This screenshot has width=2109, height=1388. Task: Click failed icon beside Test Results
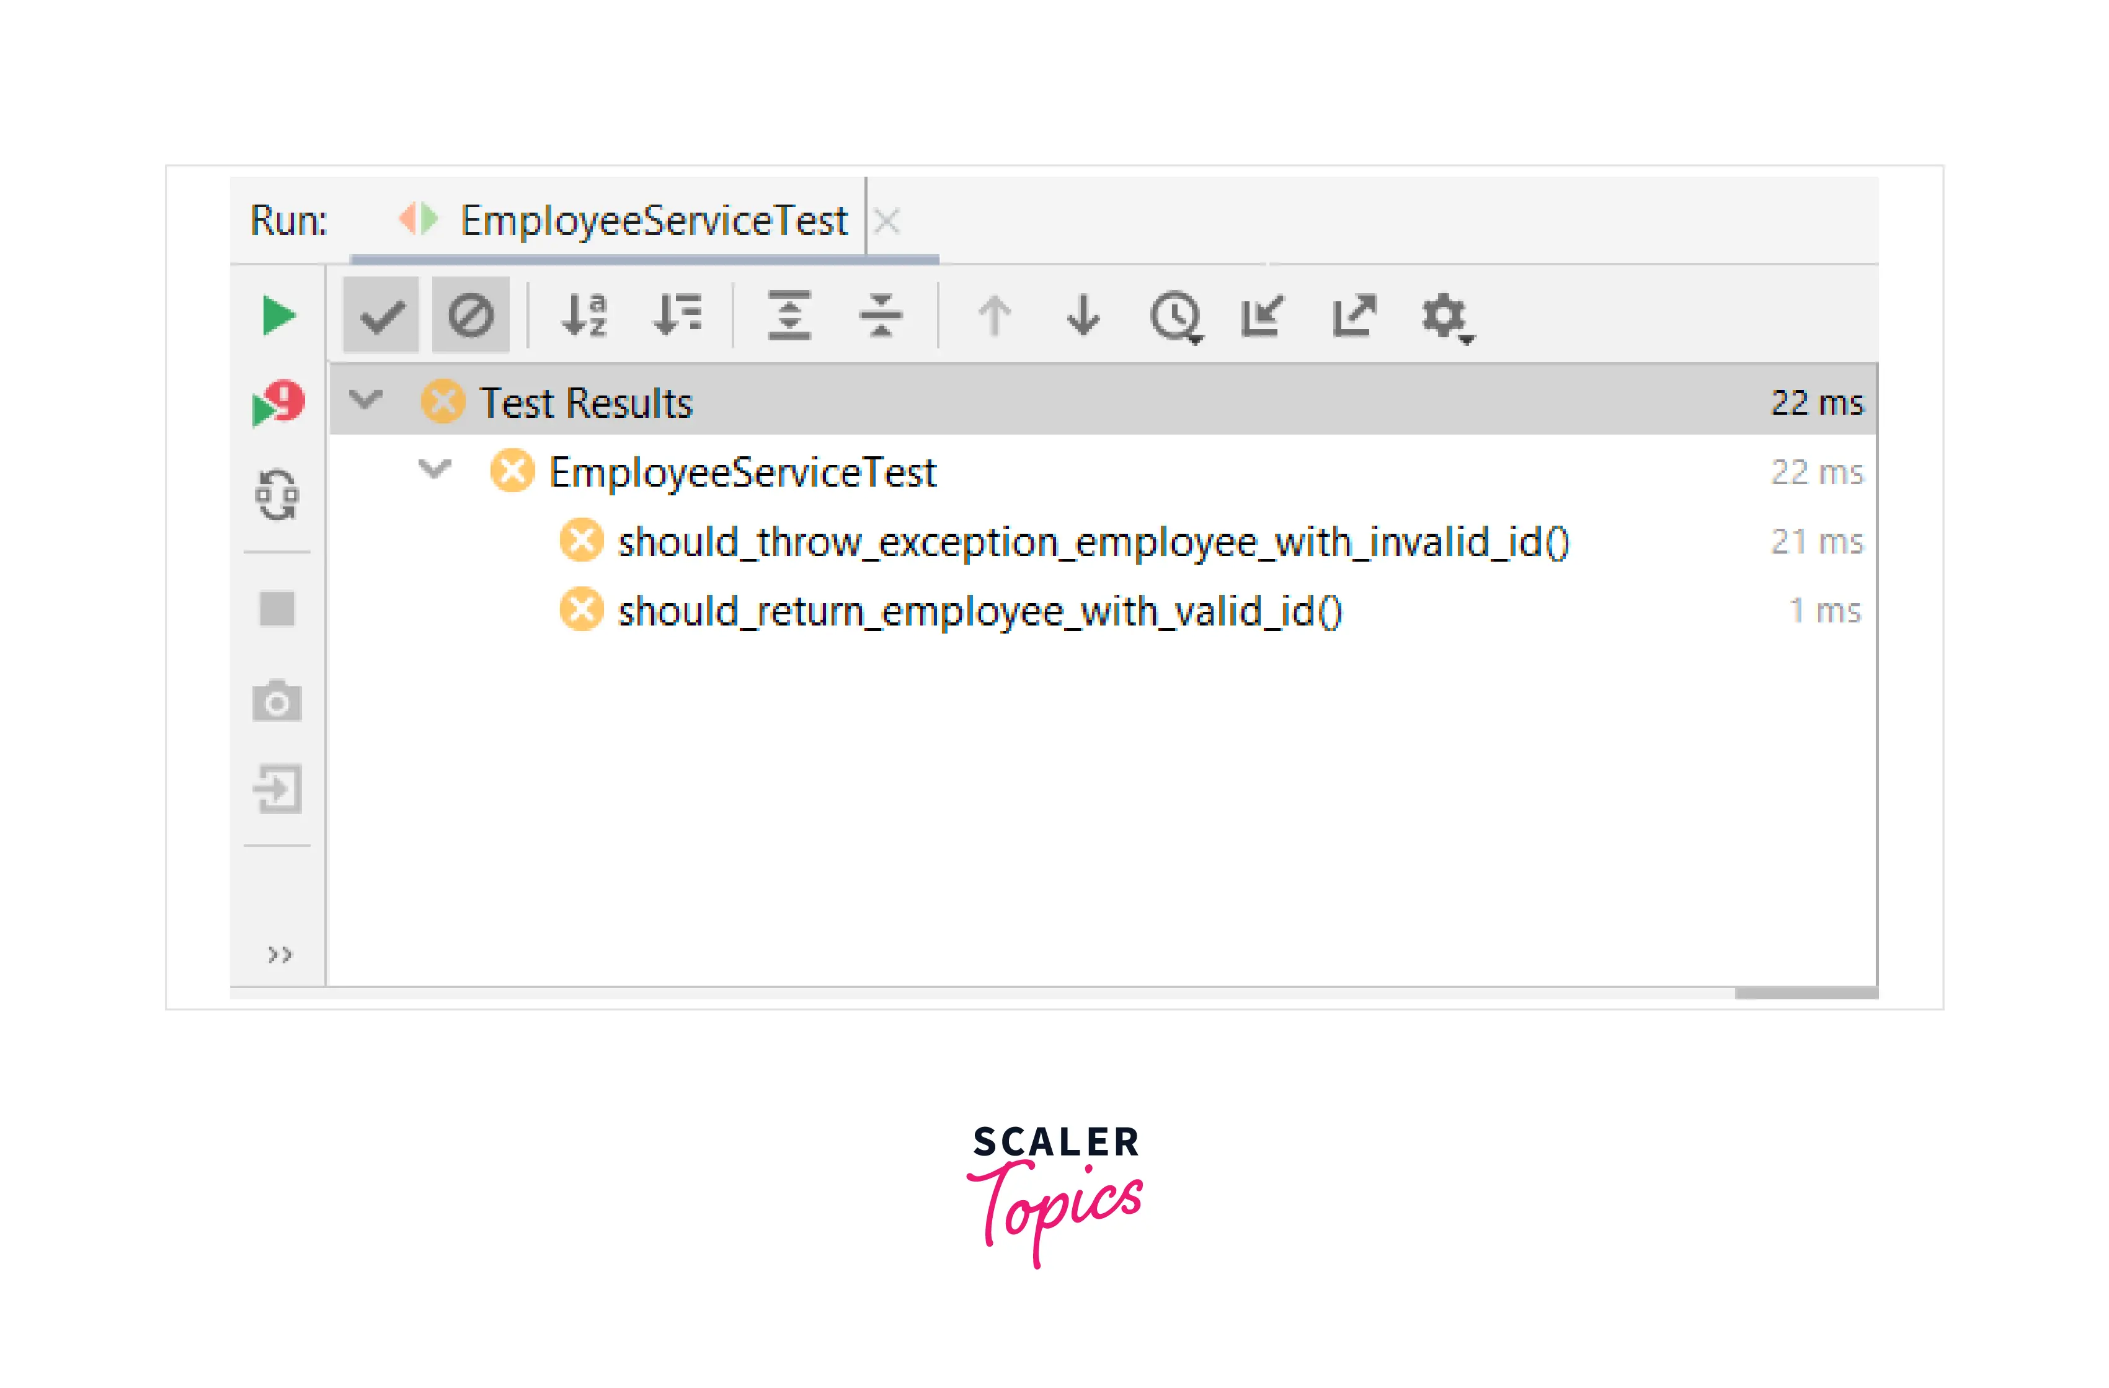pos(443,401)
